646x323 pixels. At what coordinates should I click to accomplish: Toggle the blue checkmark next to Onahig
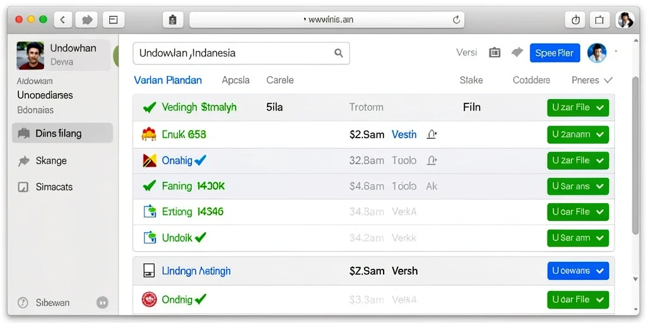point(200,160)
